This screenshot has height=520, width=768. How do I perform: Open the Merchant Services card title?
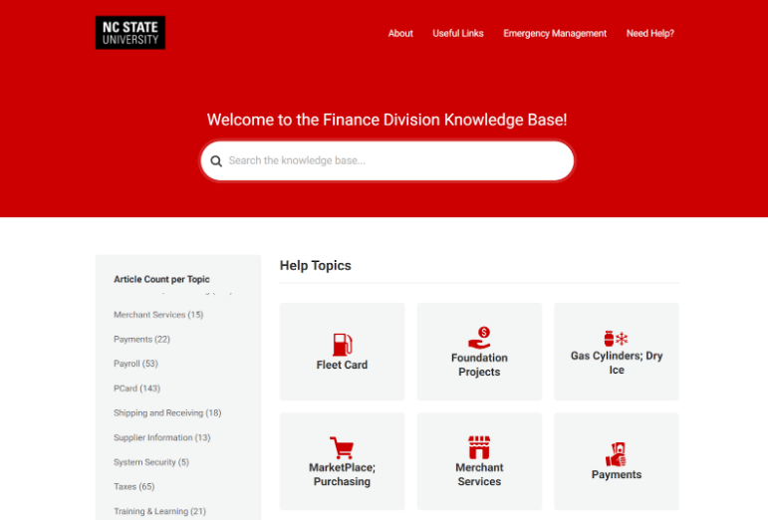click(x=479, y=474)
